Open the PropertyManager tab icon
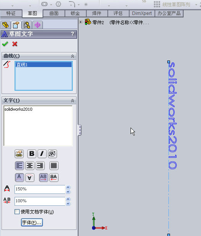Viewport: 201px width, 236px height. [x=16, y=25]
